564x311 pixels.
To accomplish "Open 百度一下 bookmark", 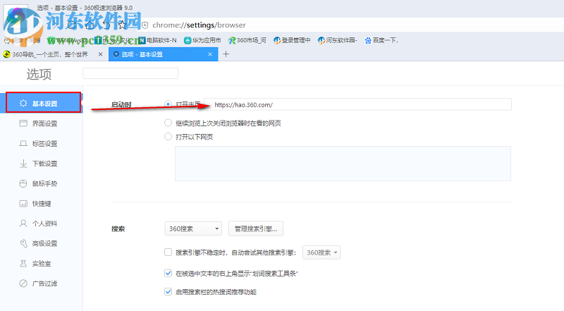I will (x=381, y=40).
